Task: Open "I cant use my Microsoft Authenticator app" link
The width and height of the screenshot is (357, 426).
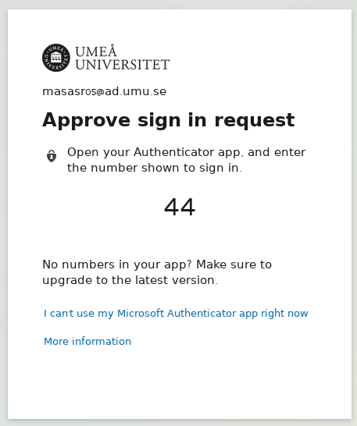Action: pos(176,313)
